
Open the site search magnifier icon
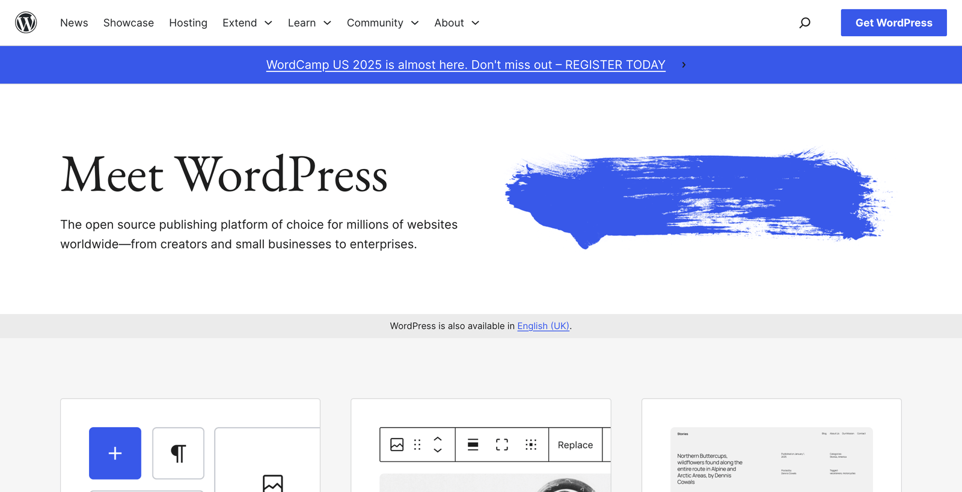tap(804, 23)
